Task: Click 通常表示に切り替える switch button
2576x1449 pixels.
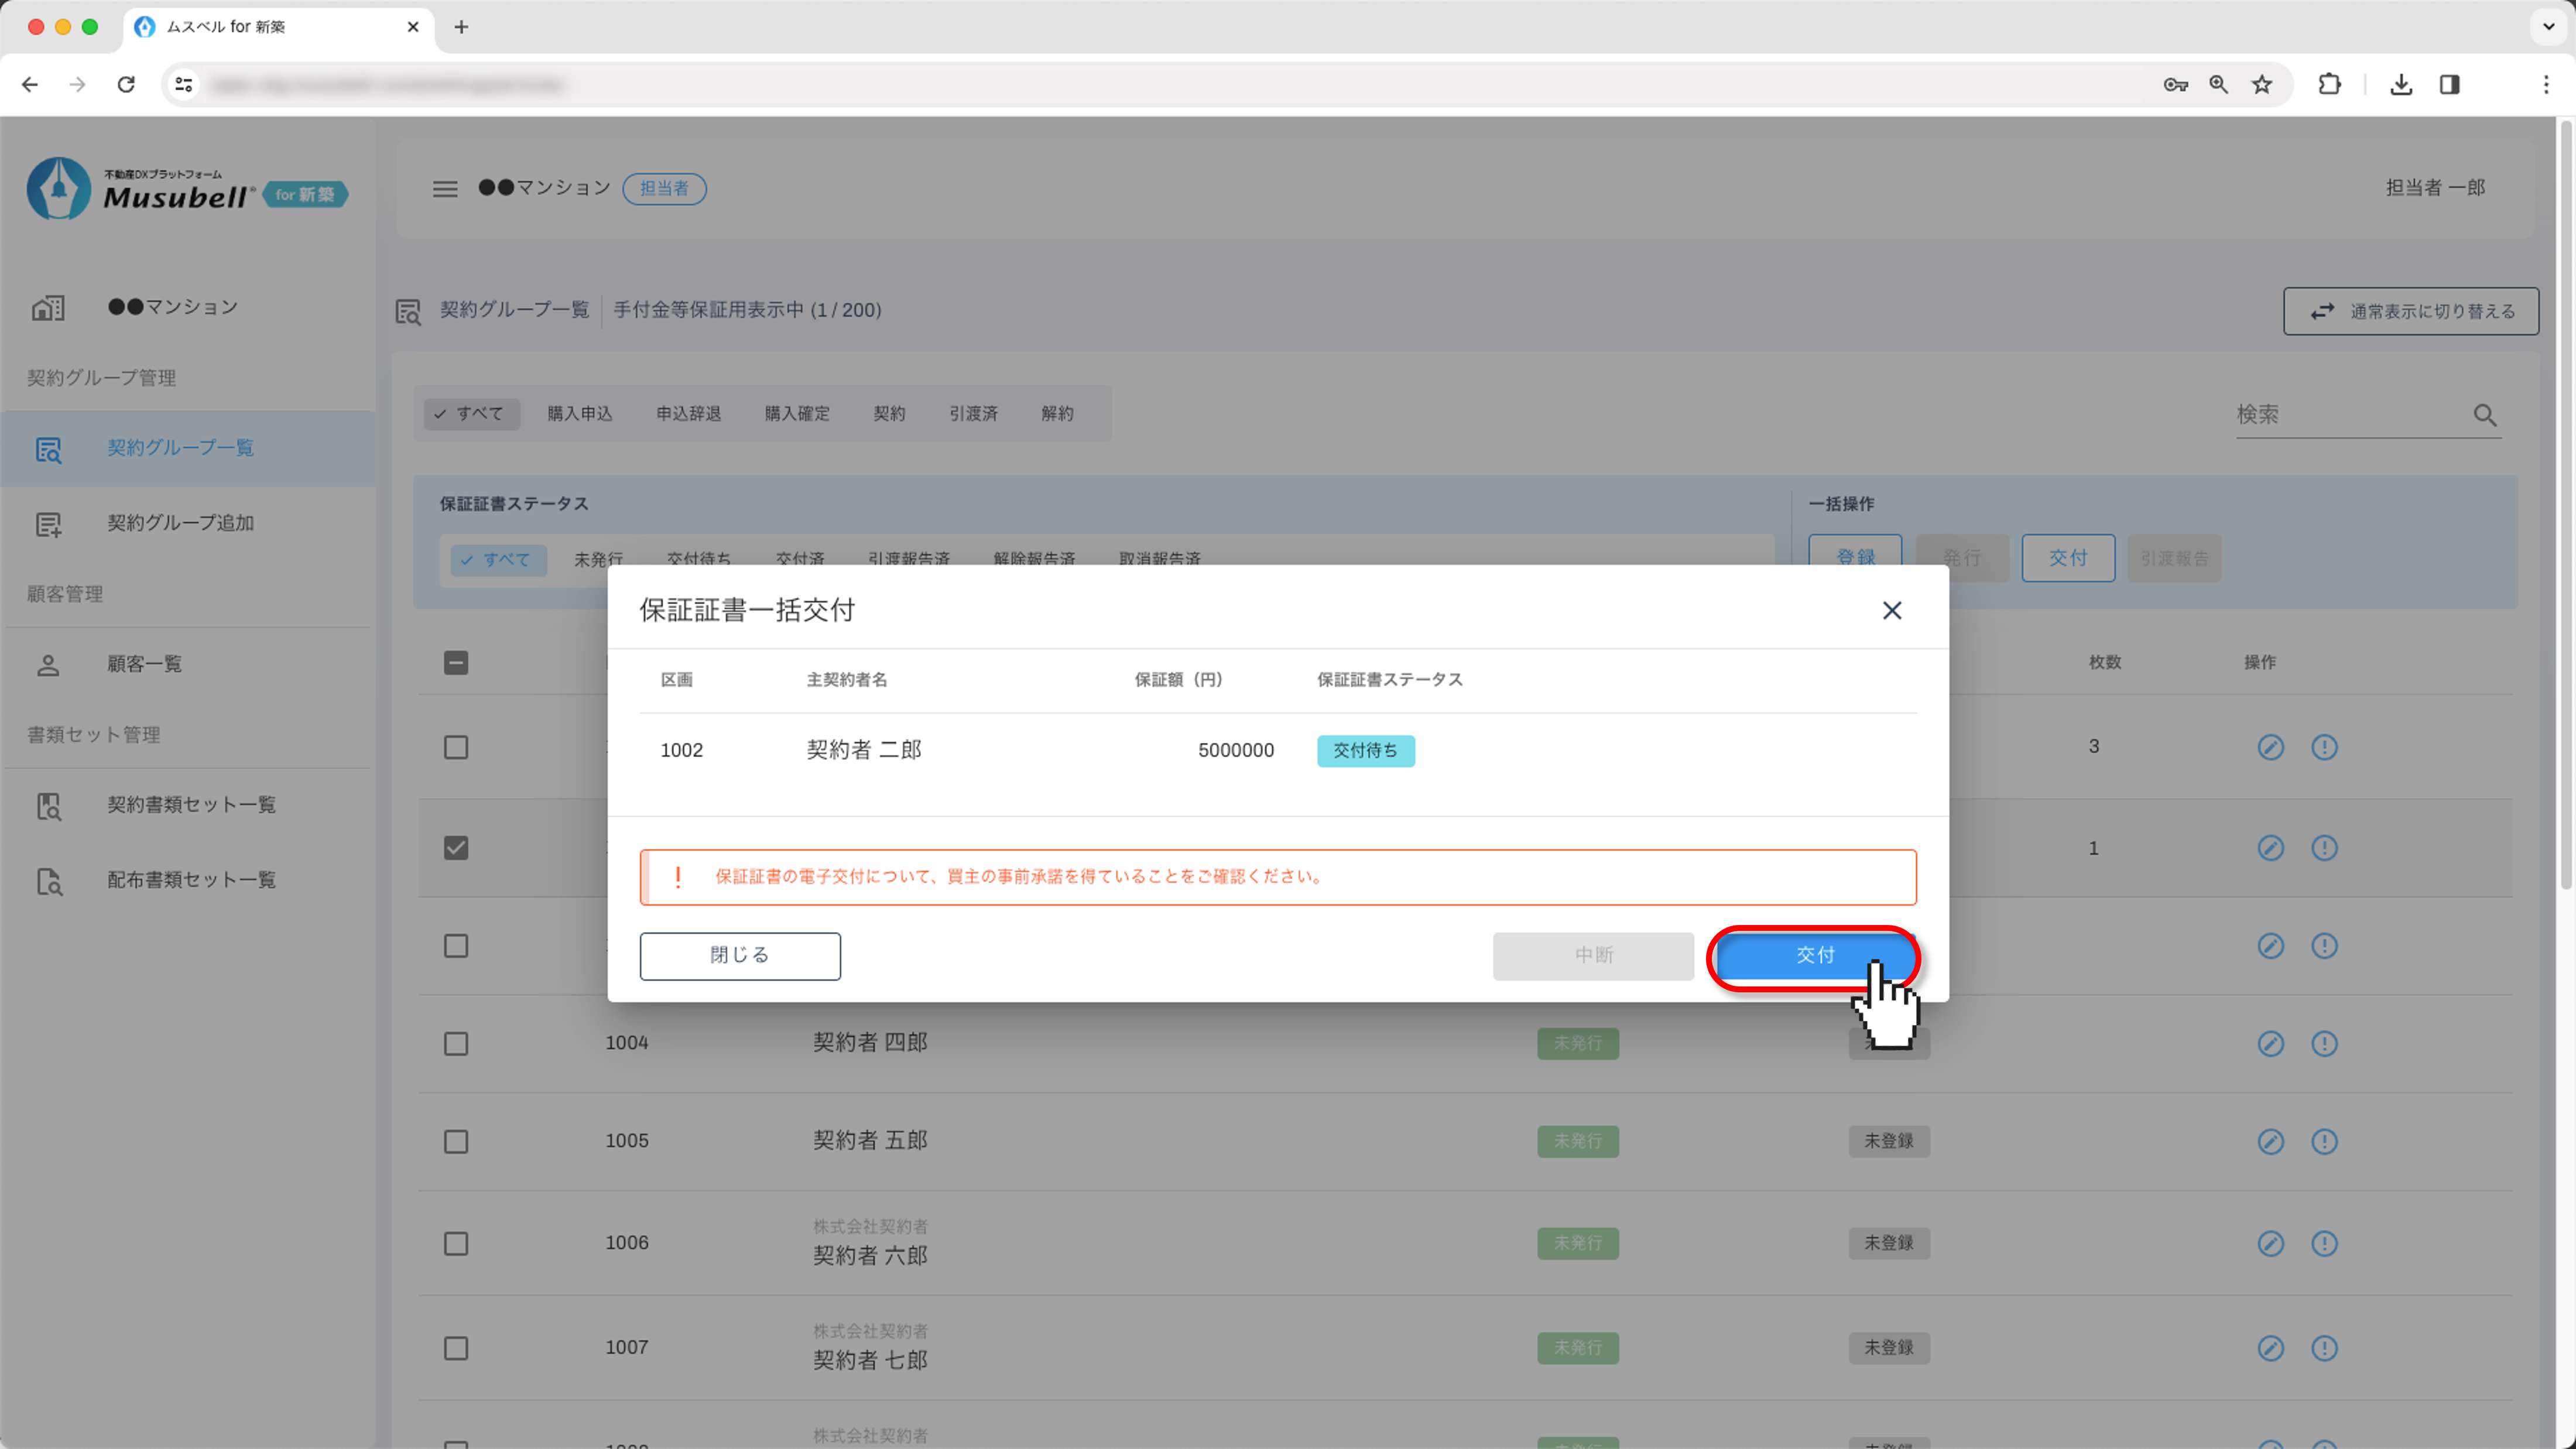Action: click(x=2410, y=311)
